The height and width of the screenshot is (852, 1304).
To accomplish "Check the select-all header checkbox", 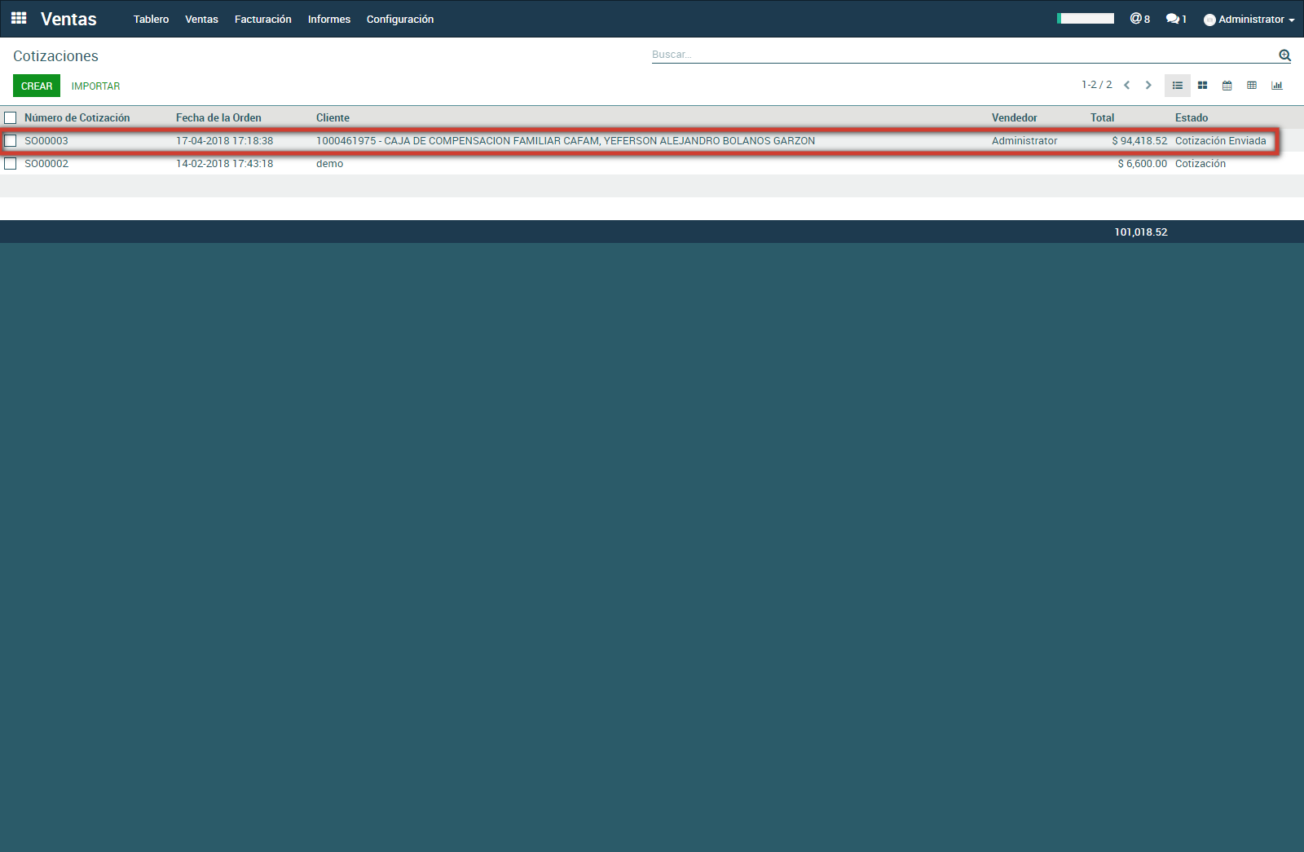I will point(11,118).
